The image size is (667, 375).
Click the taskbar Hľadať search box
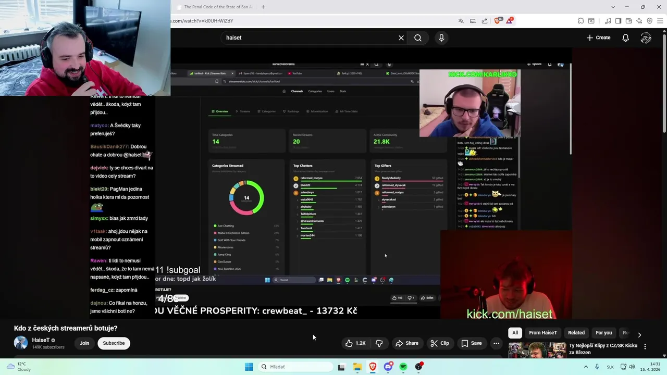295,367
